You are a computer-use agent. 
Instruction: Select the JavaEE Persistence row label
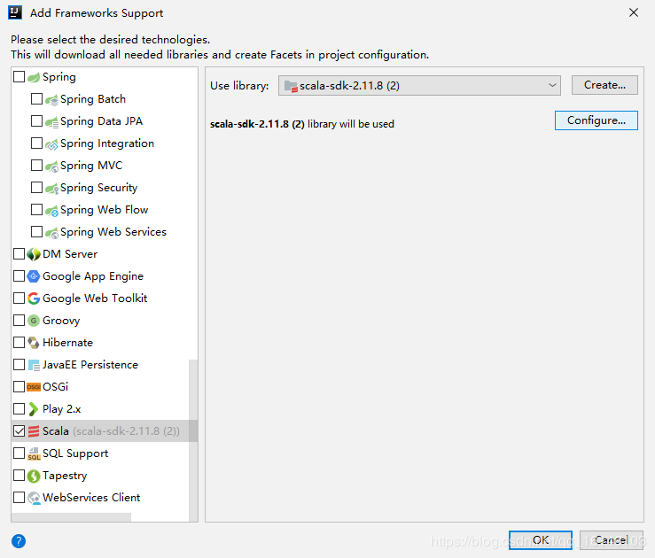point(90,365)
